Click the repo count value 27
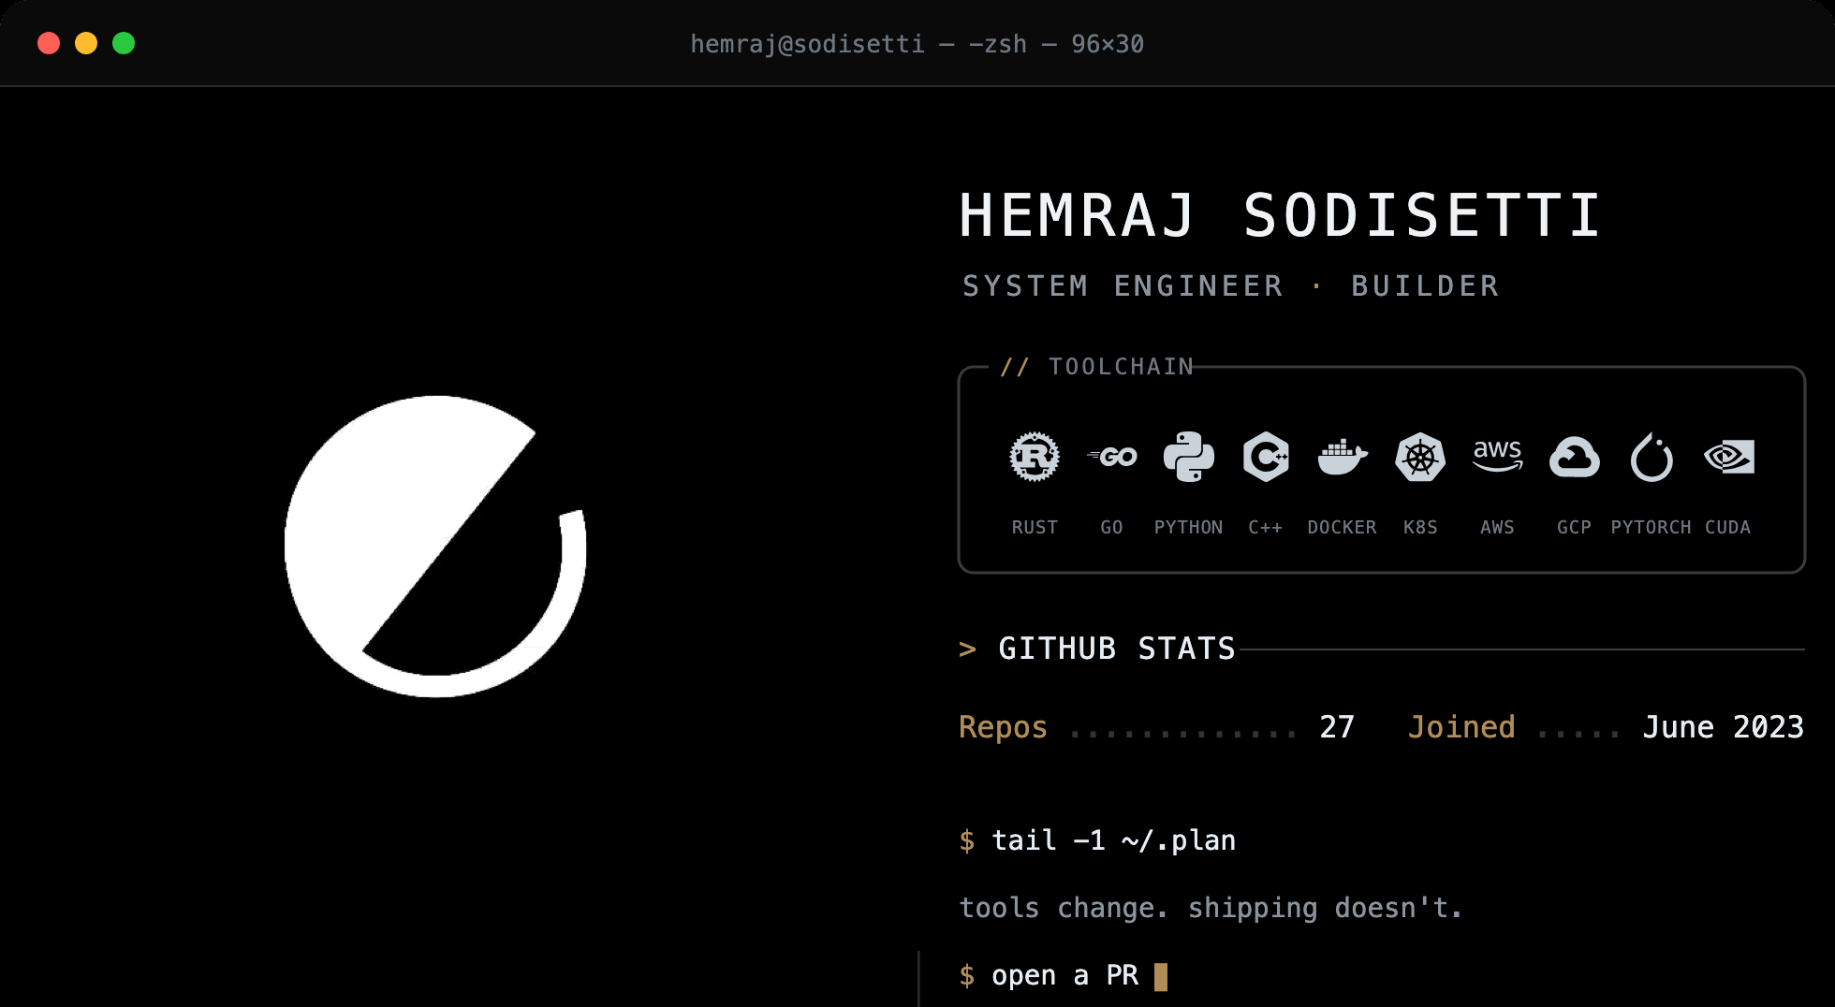 (x=1337, y=726)
